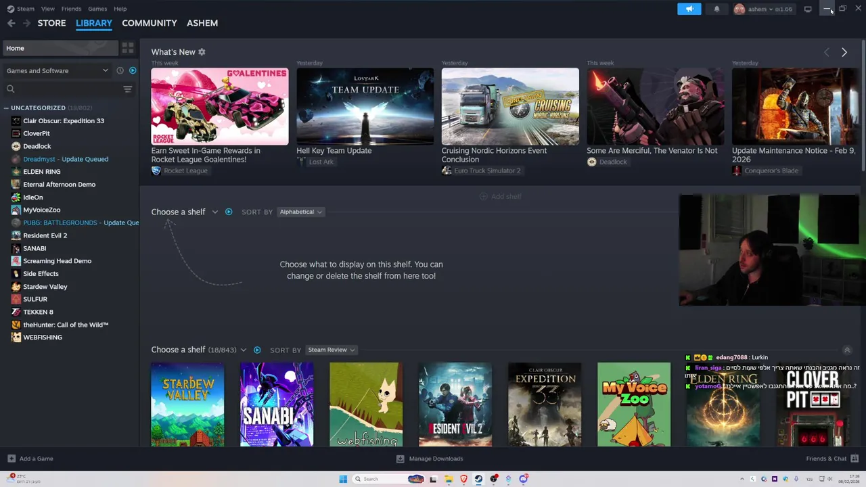Open the Steam Review sort dropdown

332,350
